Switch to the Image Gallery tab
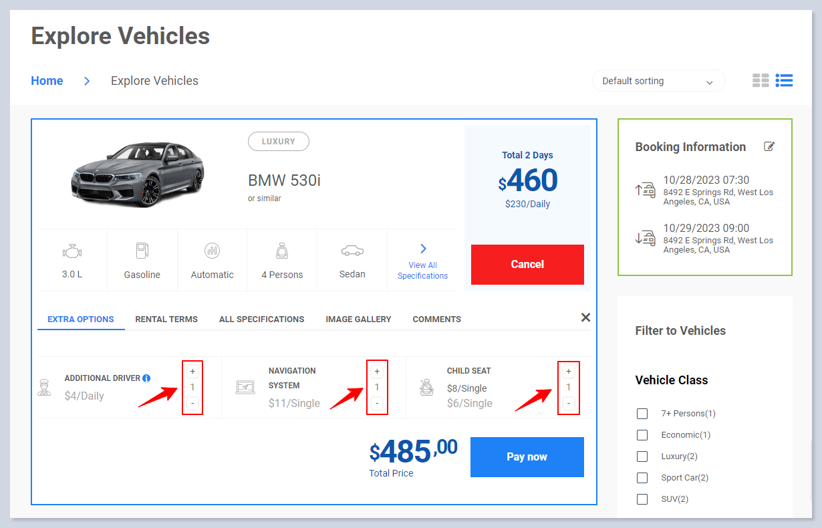 pyautogui.click(x=358, y=319)
